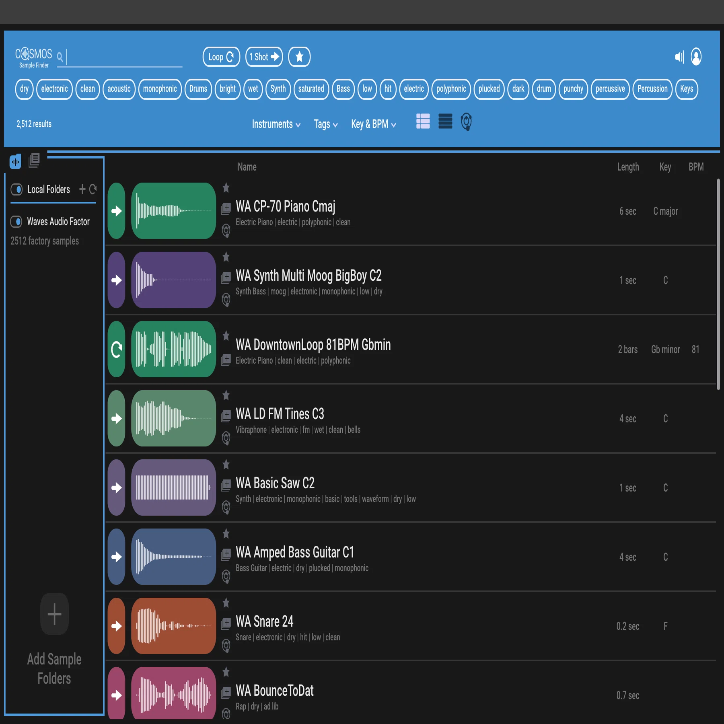Sort by the Length column header

[628, 167]
